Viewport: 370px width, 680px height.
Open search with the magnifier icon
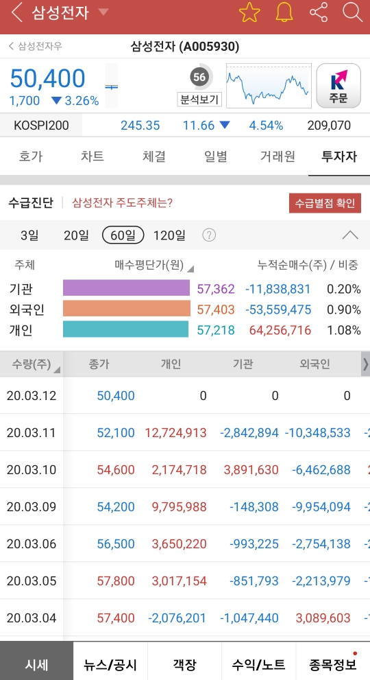(352, 12)
